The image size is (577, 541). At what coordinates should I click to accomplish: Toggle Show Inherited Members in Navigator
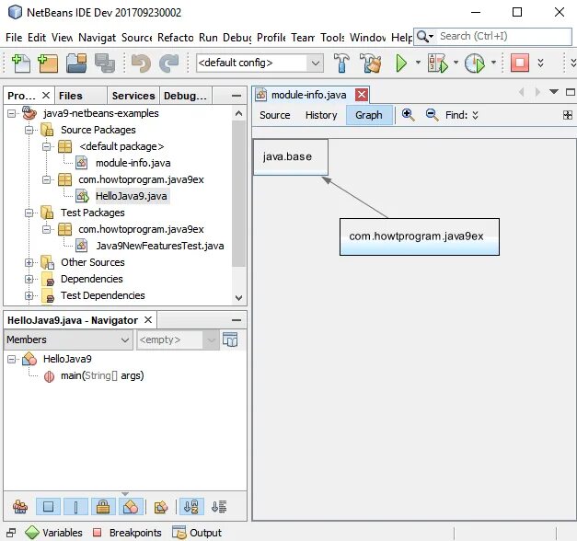pos(20,507)
